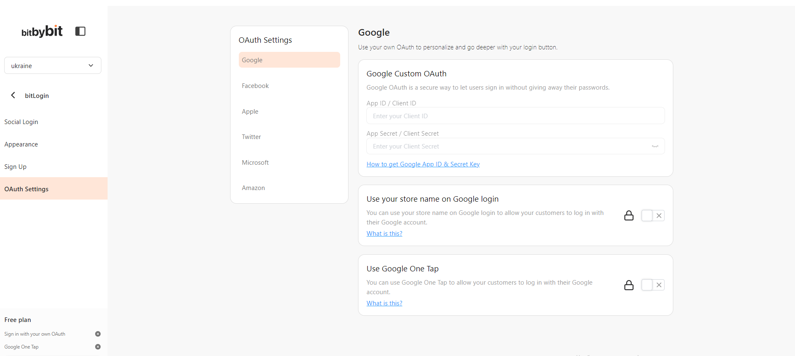Toggle store name on Google login
Image resolution: width=795 pixels, height=356 pixels.
tap(653, 215)
